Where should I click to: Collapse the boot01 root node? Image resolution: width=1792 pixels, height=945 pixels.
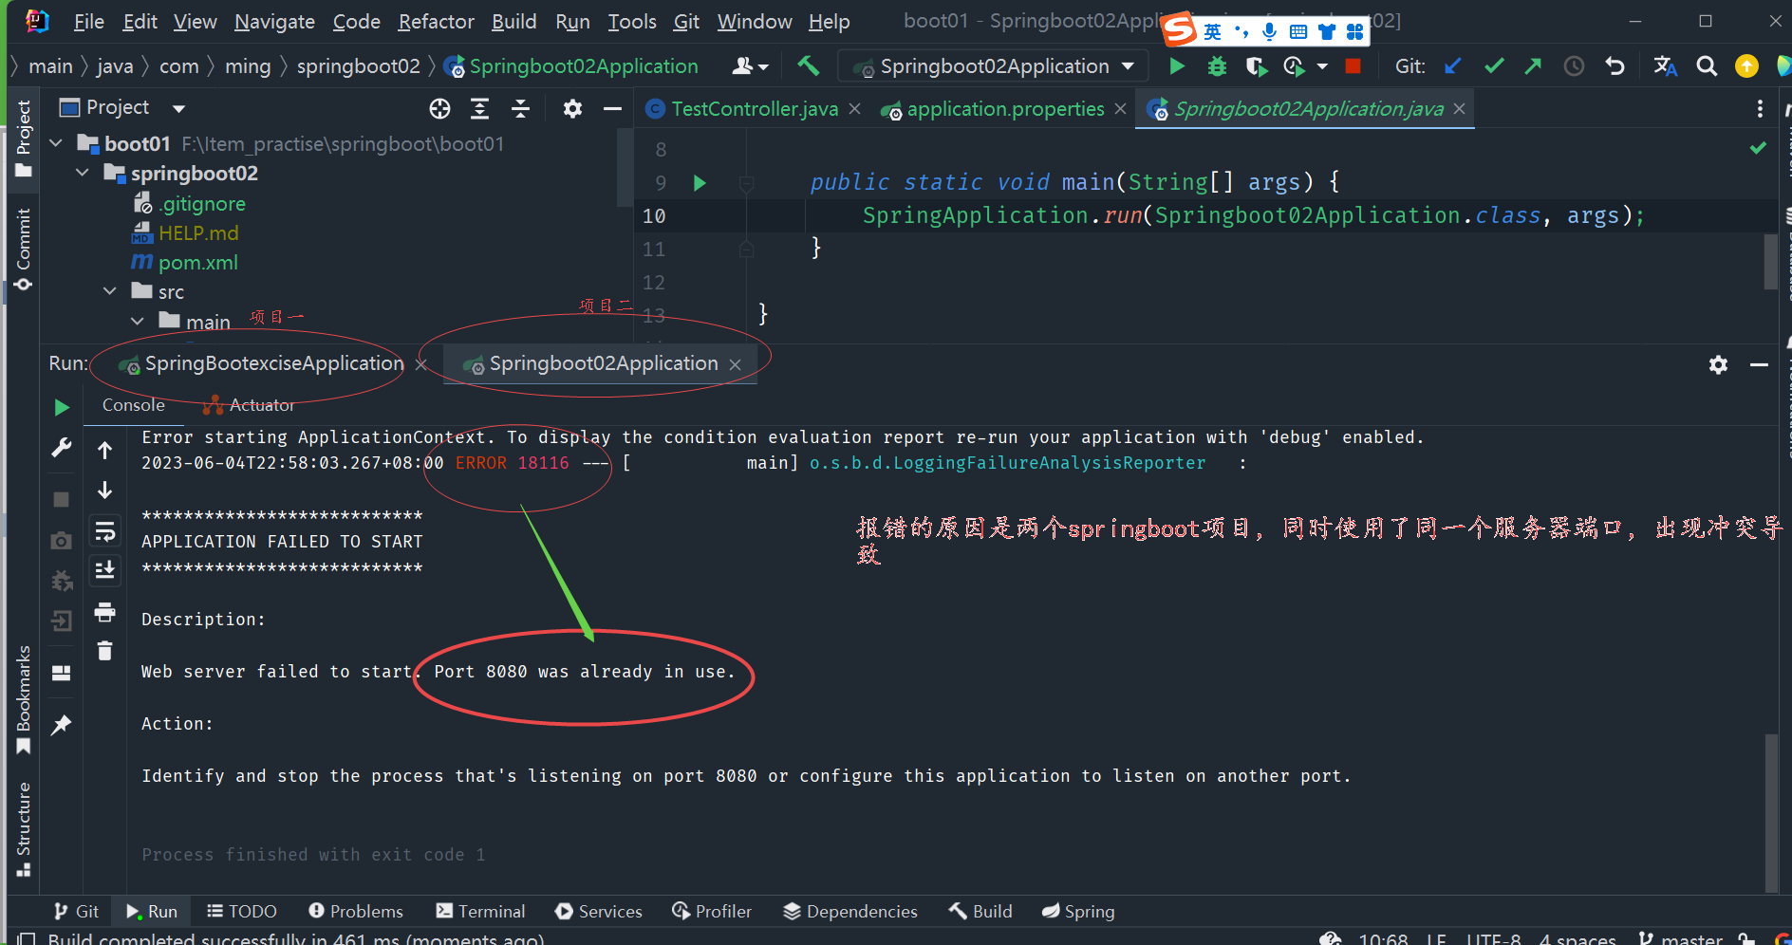(56, 143)
